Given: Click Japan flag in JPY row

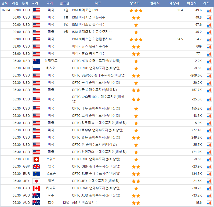Looking at the screenshot, I should click(x=36, y=181).
